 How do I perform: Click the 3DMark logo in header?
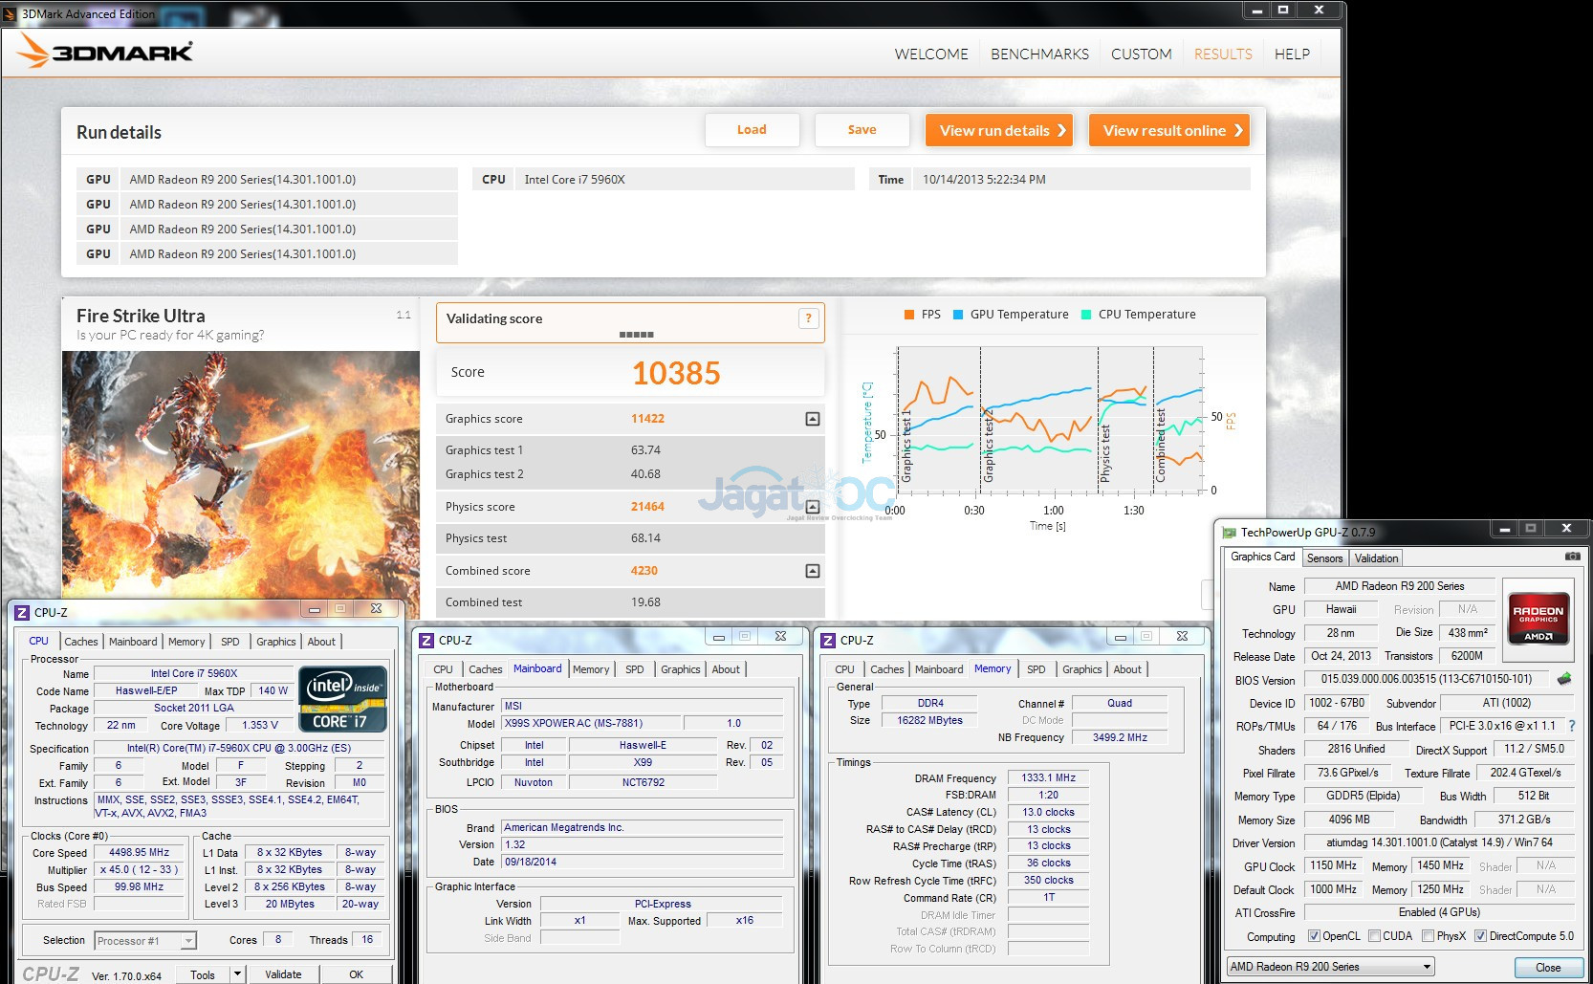coord(105,53)
